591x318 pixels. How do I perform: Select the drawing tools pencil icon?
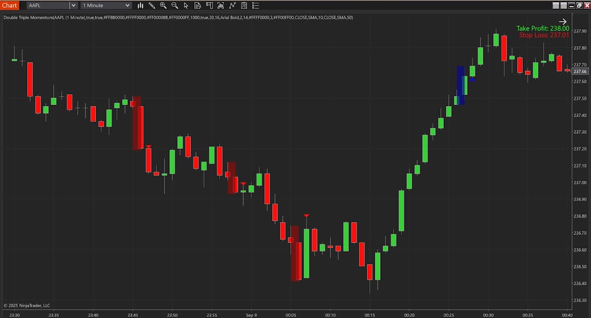[x=152, y=6]
